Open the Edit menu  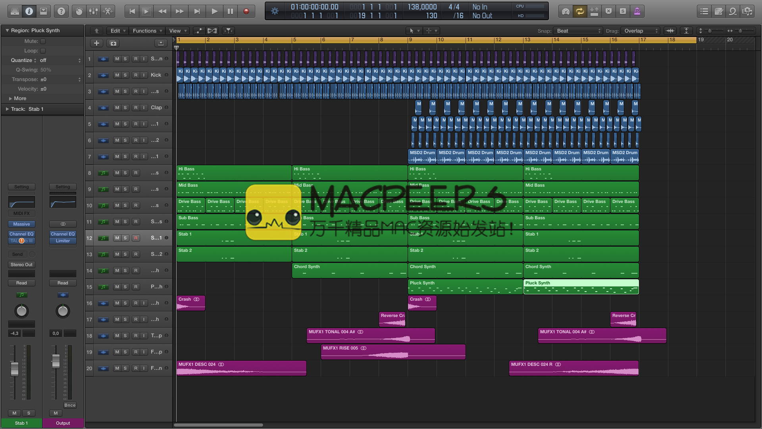pos(118,31)
